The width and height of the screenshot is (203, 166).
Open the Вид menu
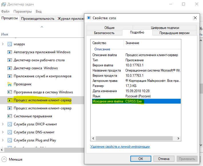tap(39, 11)
